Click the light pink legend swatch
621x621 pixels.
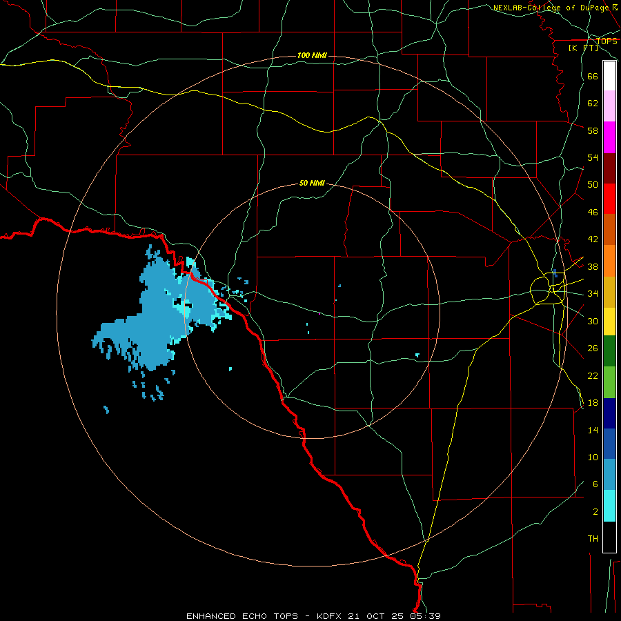(x=609, y=106)
